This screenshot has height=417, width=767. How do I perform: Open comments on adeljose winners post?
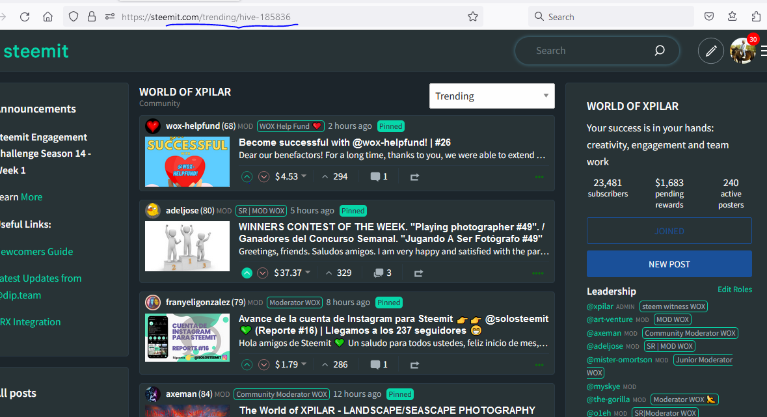click(x=382, y=273)
